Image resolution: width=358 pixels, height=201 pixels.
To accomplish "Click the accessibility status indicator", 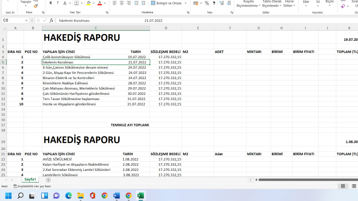I will 32,186.
